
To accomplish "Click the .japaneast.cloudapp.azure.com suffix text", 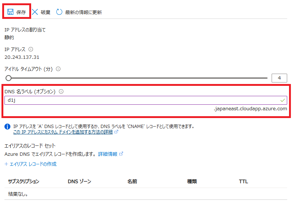I will pyautogui.click(x=250, y=109).
